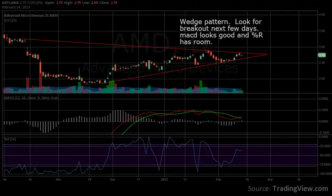This screenshot has height=196, width=332.
Task: Click the date February 14, 2013
Action: [16, 7]
